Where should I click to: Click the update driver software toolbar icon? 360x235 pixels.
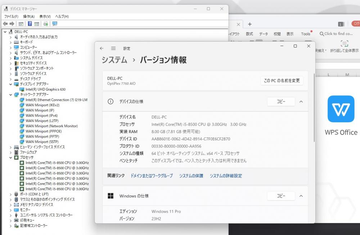(46, 24)
